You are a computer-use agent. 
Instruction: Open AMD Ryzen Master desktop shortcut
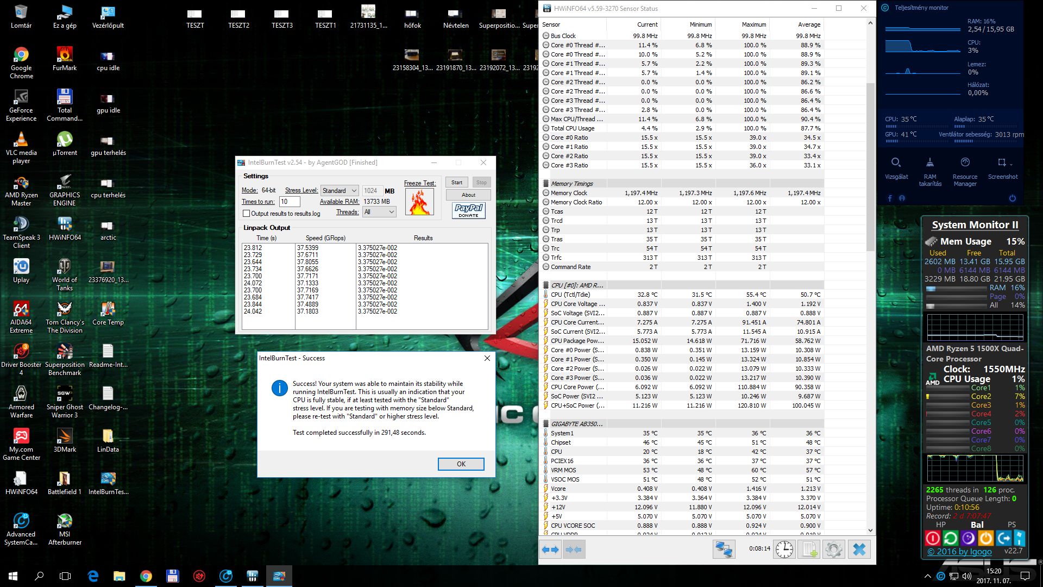21,190
